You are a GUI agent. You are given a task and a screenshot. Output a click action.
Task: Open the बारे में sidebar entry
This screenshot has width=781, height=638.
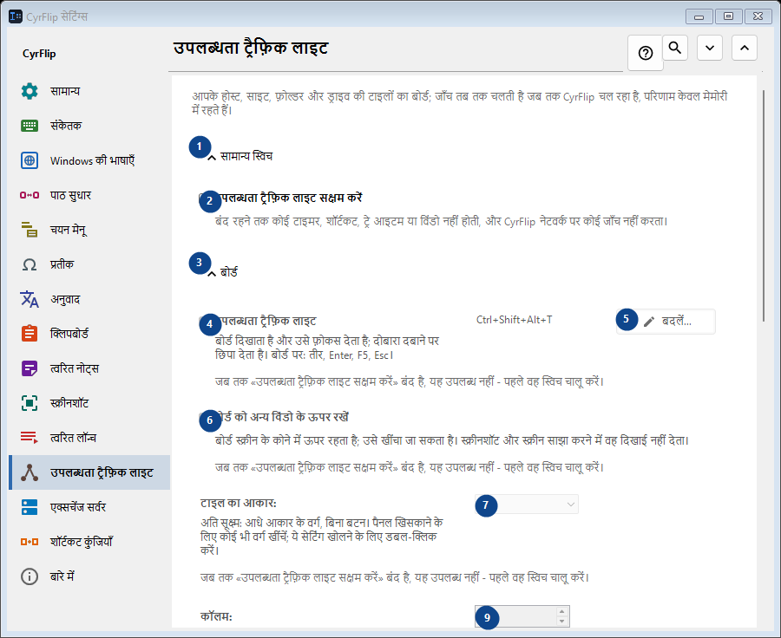(89, 576)
